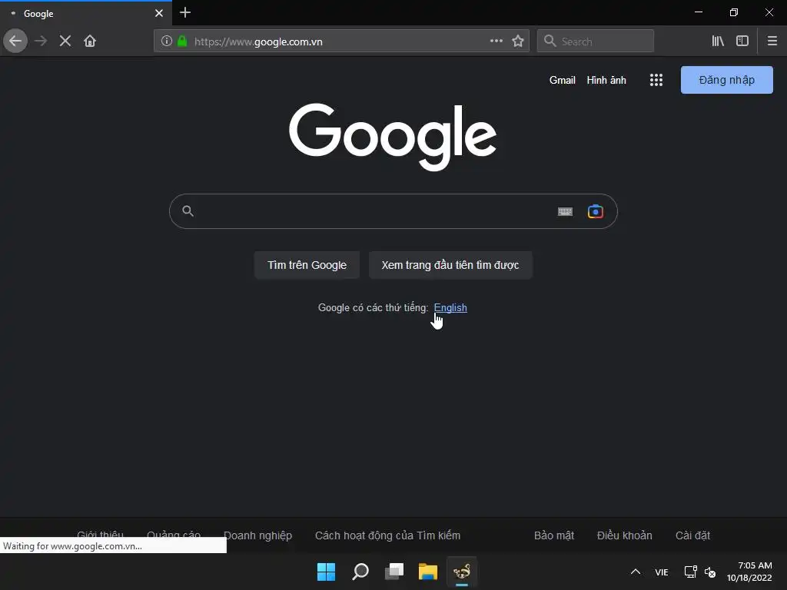Click the Tìm trên Google button
Viewport: 787px width, 590px height.
point(307,265)
